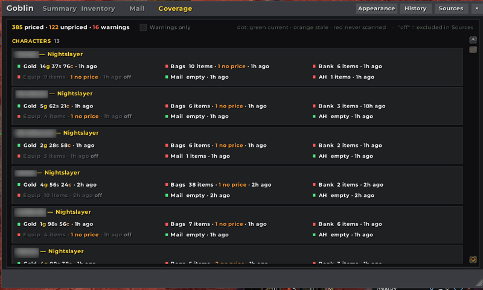483x290 pixels.
Task: Click the window resize grip
Action: coord(479,283)
